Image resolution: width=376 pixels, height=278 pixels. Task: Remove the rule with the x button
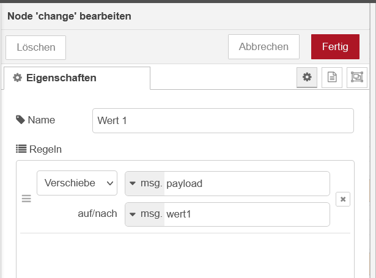343,199
